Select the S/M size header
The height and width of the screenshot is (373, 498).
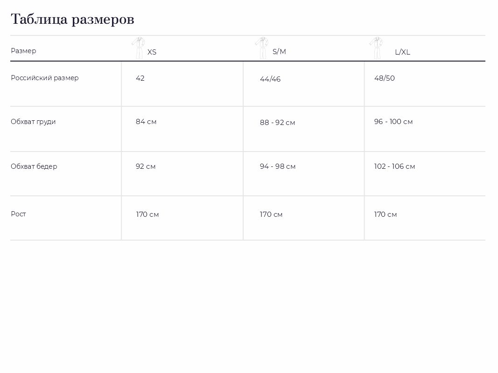279,51
